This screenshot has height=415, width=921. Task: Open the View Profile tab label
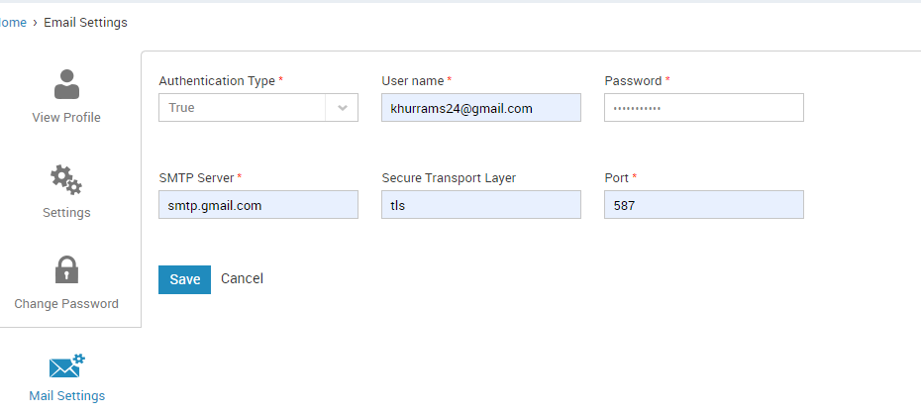pyautogui.click(x=66, y=118)
